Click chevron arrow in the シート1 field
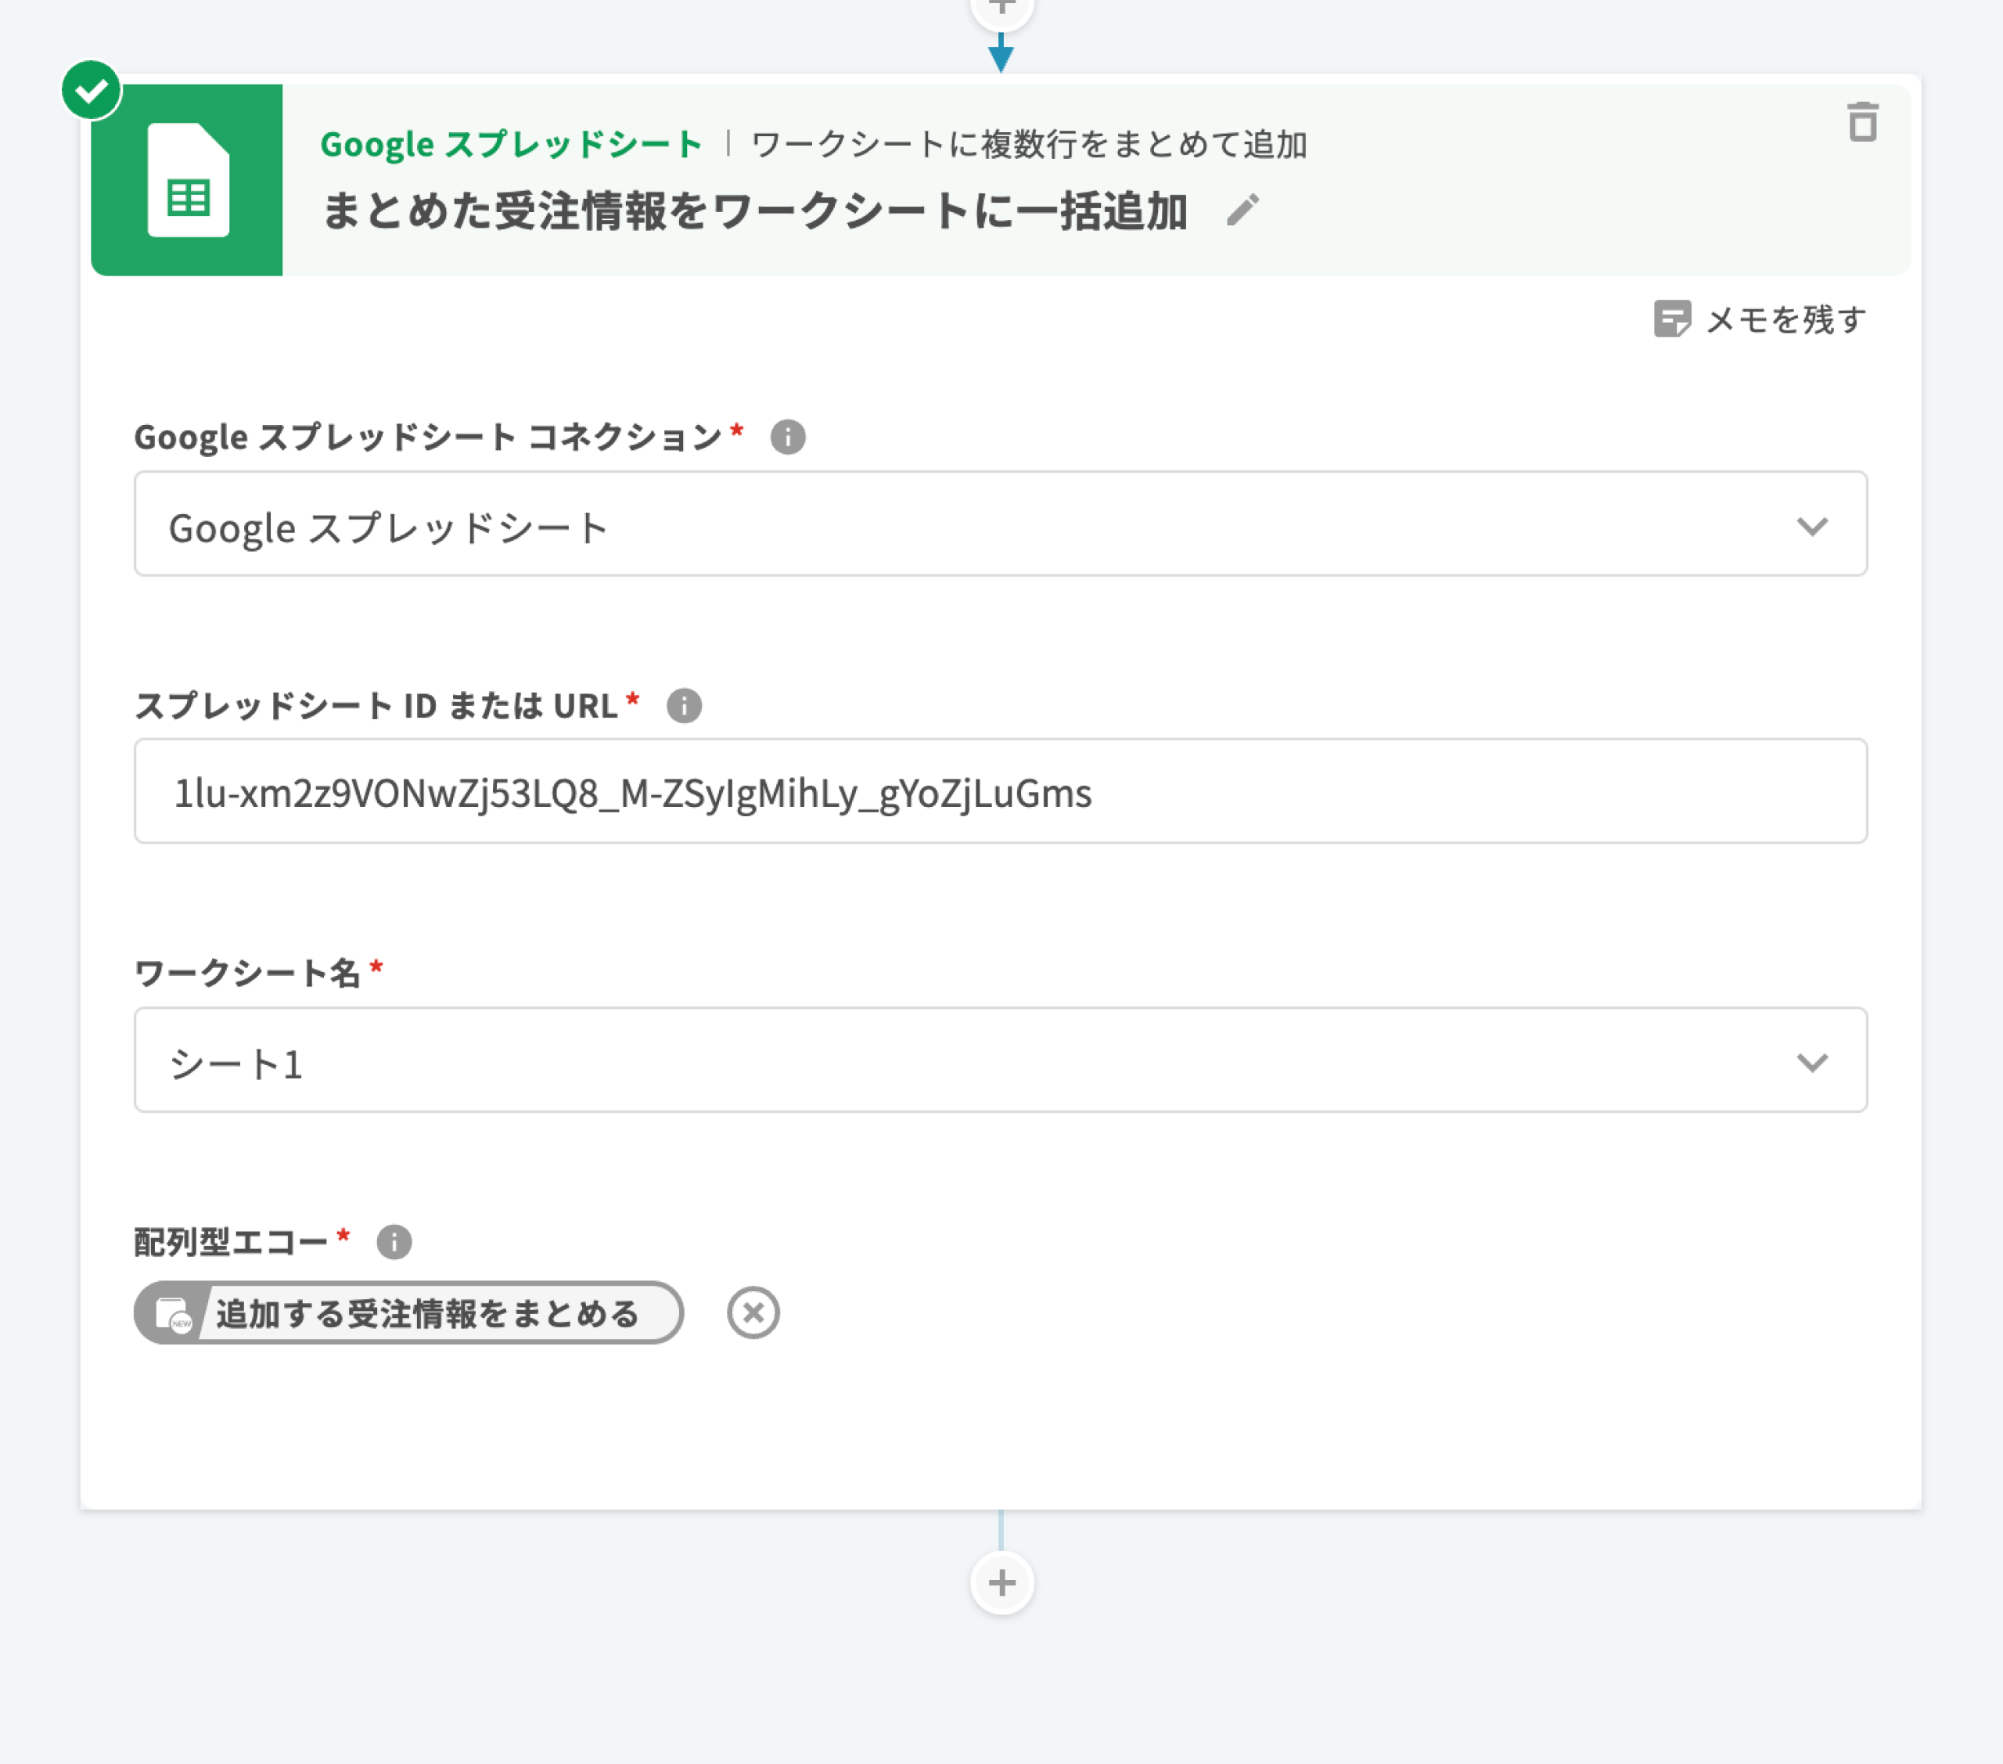 pos(1812,1062)
